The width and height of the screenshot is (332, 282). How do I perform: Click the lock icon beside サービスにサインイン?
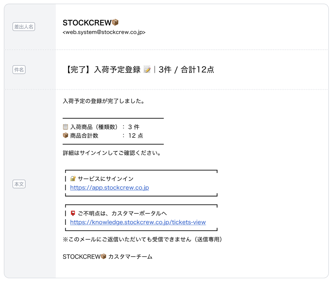[x=73, y=179]
